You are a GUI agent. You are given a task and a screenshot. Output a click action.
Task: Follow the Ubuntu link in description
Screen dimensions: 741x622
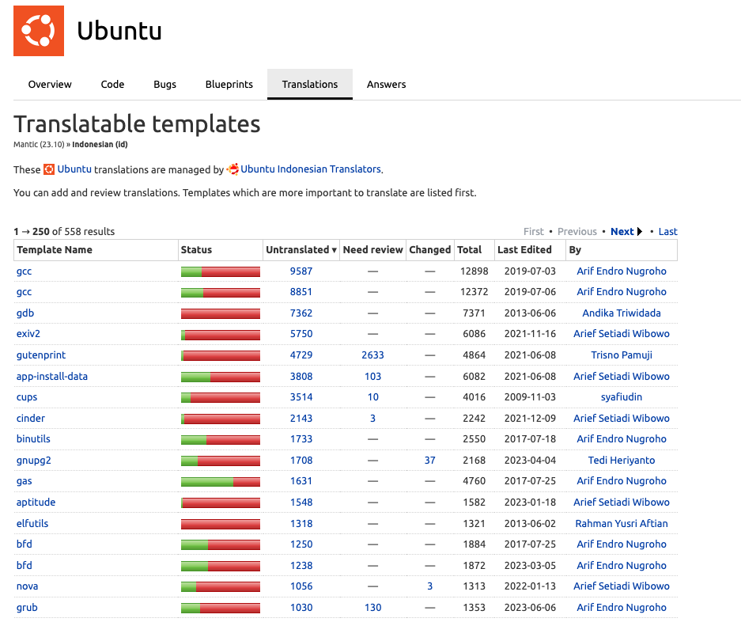coord(74,169)
